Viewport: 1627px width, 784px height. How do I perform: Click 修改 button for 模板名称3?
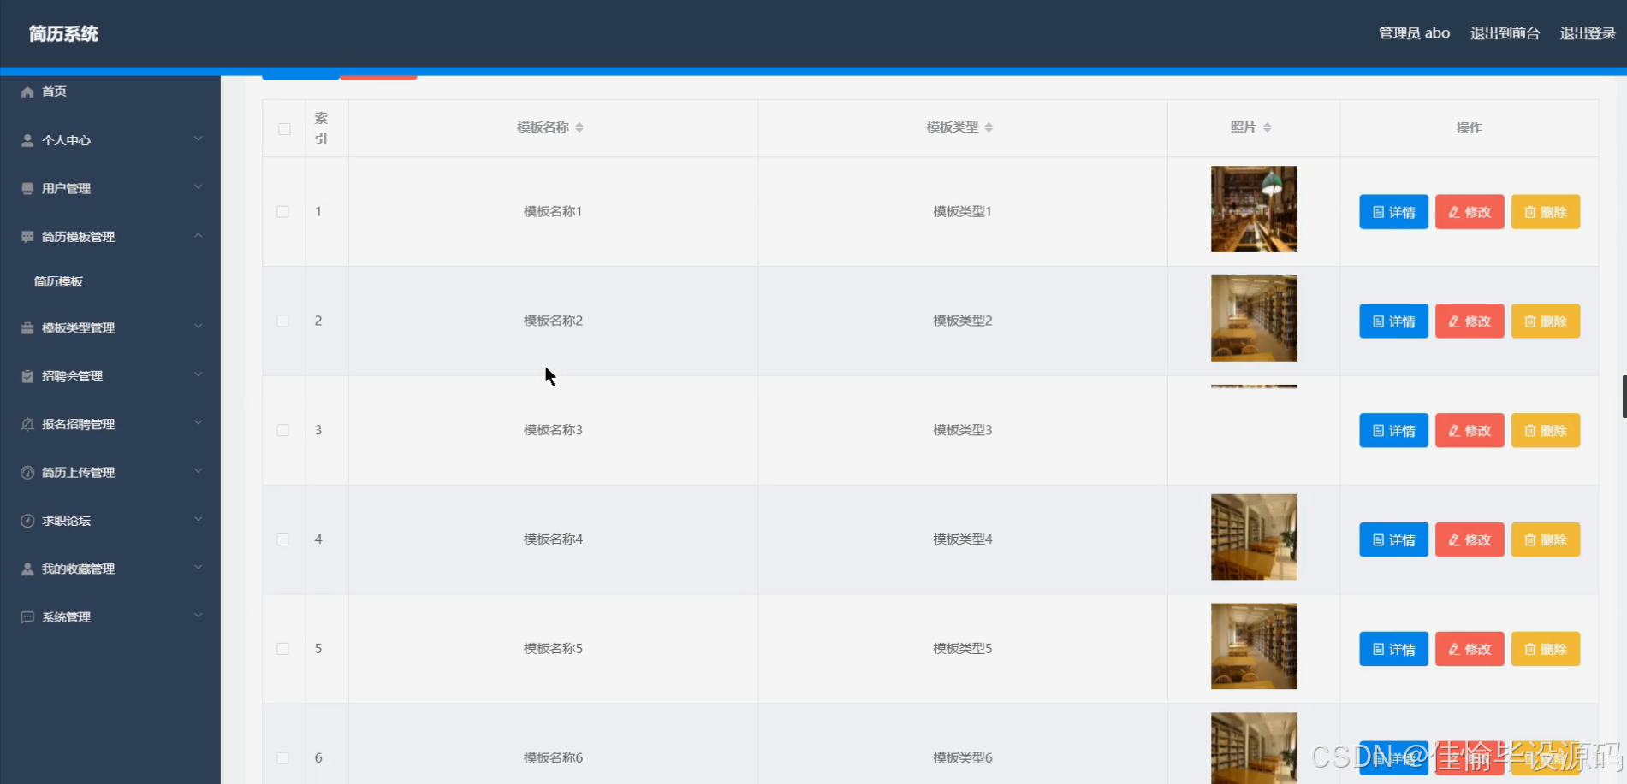(x=1470, y=431)
